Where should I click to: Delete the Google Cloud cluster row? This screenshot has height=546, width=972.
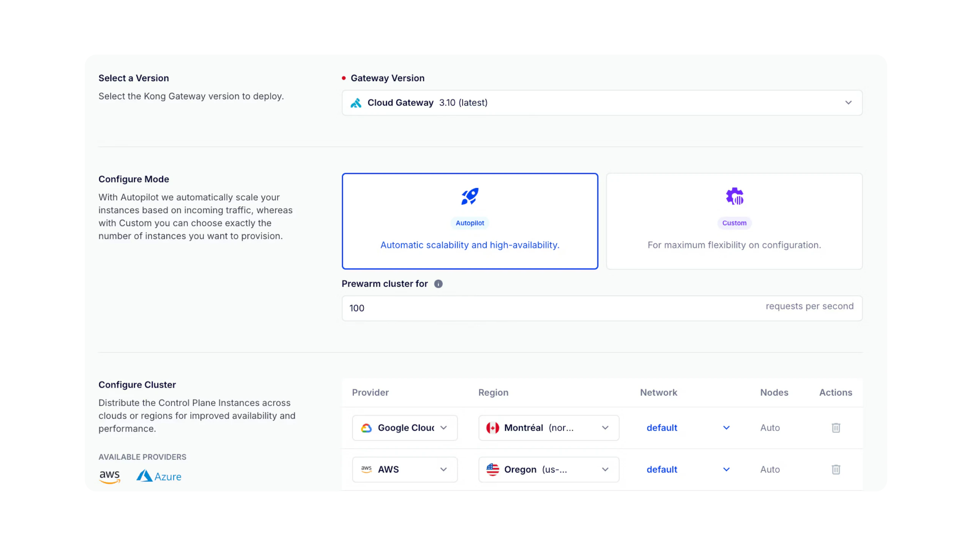(x=836, y=428)
